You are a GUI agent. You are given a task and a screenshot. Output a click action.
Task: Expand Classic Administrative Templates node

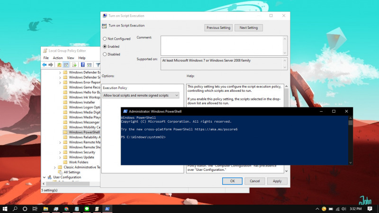tap(55, 168)
